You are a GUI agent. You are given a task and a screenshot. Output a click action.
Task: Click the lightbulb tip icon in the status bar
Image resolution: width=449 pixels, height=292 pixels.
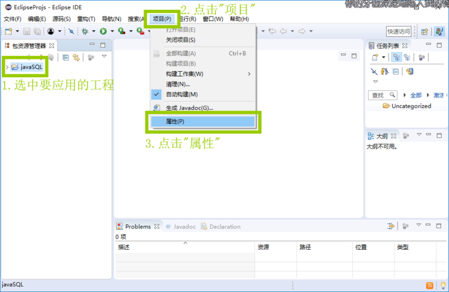[x=443, y=285]
